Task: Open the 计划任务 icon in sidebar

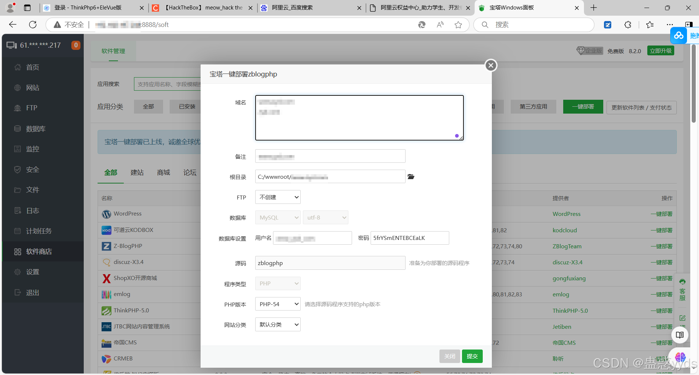Action: point(17,231)
